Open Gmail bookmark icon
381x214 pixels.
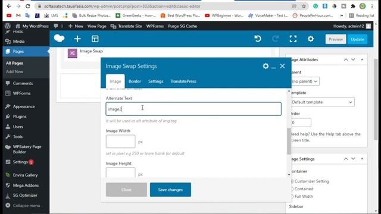18,15
